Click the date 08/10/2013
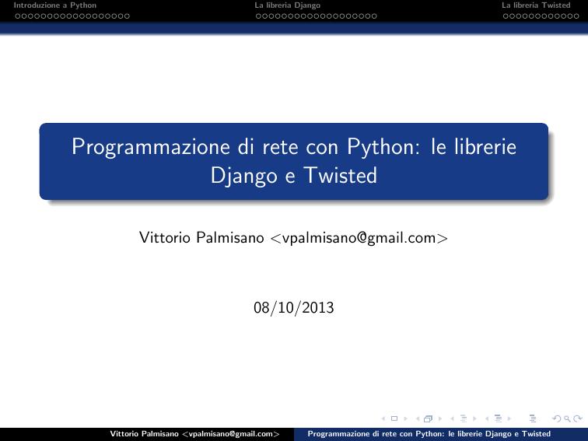The height and width of the screenshot is (441, 588). click(x=294, y=307)
